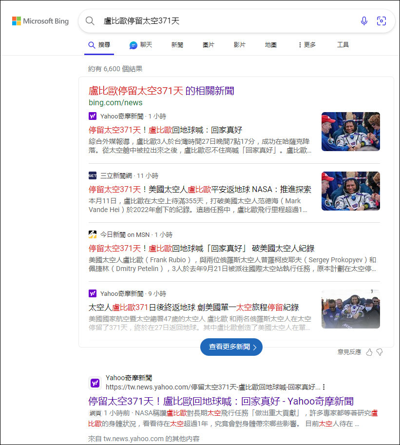Click Yahoo icon beside first news source

point(93,116)
